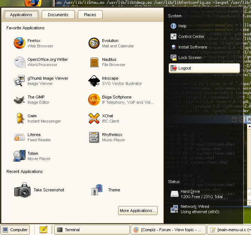The image size is (251, 235).
Task: Launch XChat IRC client icon
Action: tap(94, 118)
